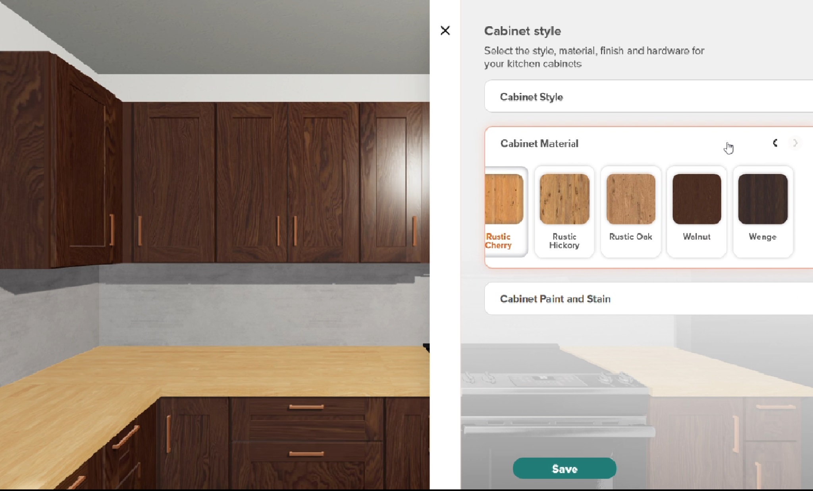Screen dimensions: 813x491
Task: Choose the Rustic Hickory wood swatch
Action: coord(564,212)
